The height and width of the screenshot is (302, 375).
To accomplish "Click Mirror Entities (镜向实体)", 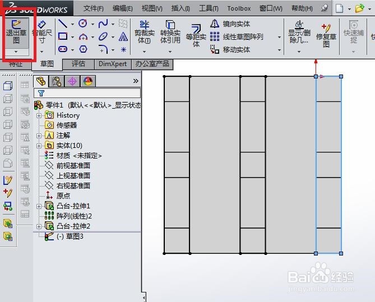I will pos(230,24).
